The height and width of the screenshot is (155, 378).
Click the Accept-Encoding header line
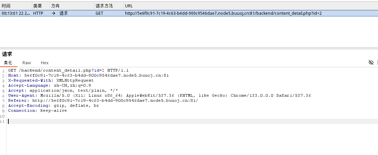tap(54, 106)
